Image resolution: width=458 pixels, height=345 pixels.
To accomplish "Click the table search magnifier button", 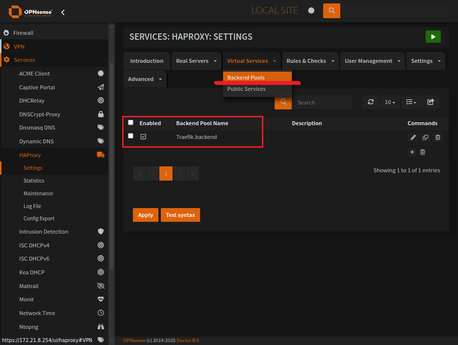I will pos(283,102).
